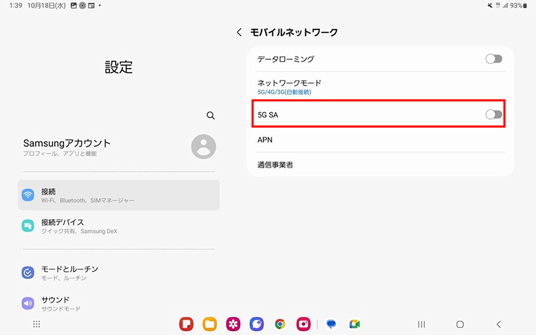Viewport: 536px width, 335px height.
Task: Open search in Settings
Action: 211,115
